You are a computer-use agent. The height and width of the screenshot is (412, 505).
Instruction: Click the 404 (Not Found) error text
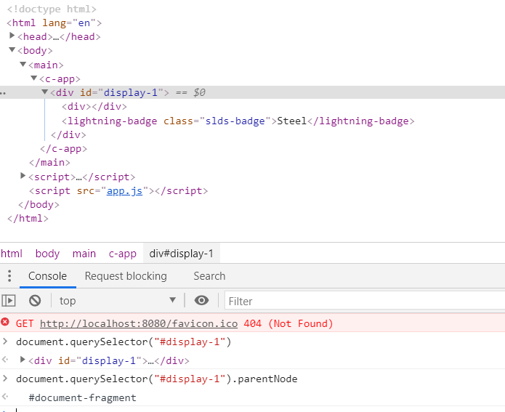(x=288, y=323)
